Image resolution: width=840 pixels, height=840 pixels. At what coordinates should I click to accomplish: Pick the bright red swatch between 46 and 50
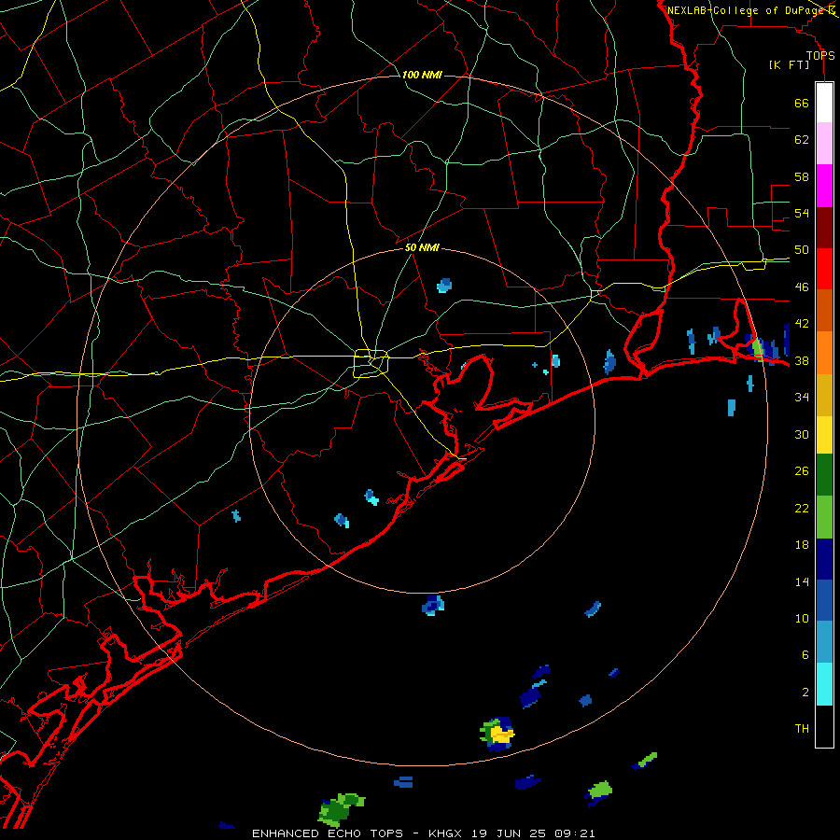click(x=824, y=269)
